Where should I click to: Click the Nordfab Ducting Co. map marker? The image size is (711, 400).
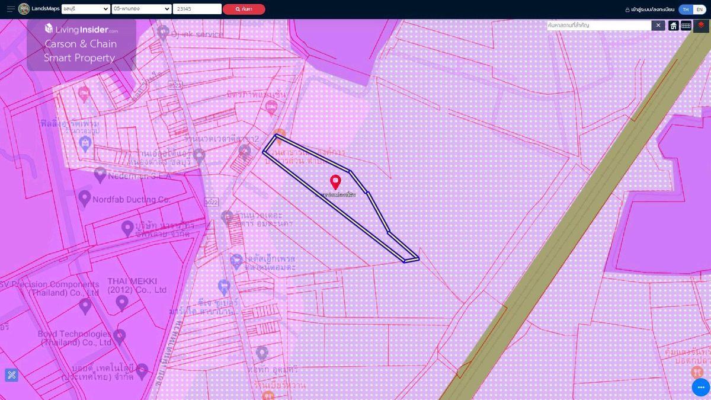(84, 198)
